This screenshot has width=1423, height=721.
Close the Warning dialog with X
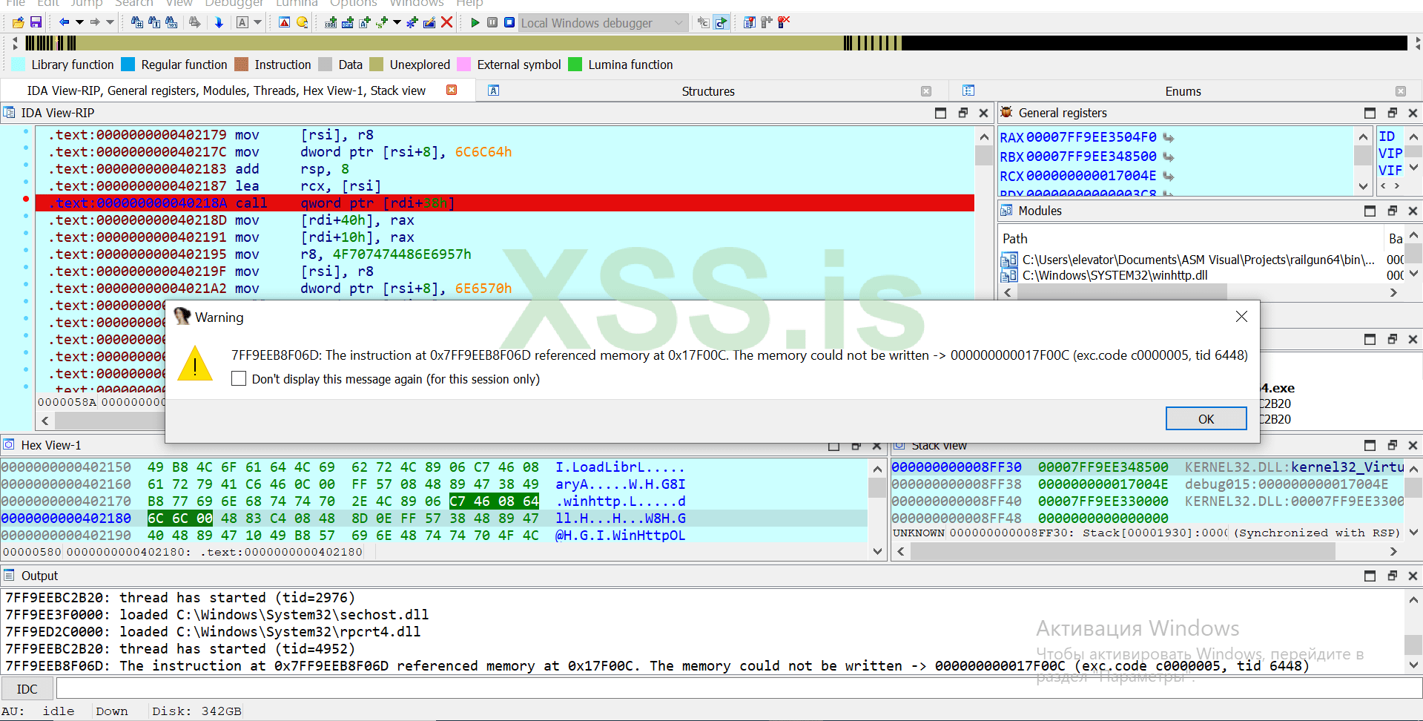pyautogui.click(x=1242, y=317)
